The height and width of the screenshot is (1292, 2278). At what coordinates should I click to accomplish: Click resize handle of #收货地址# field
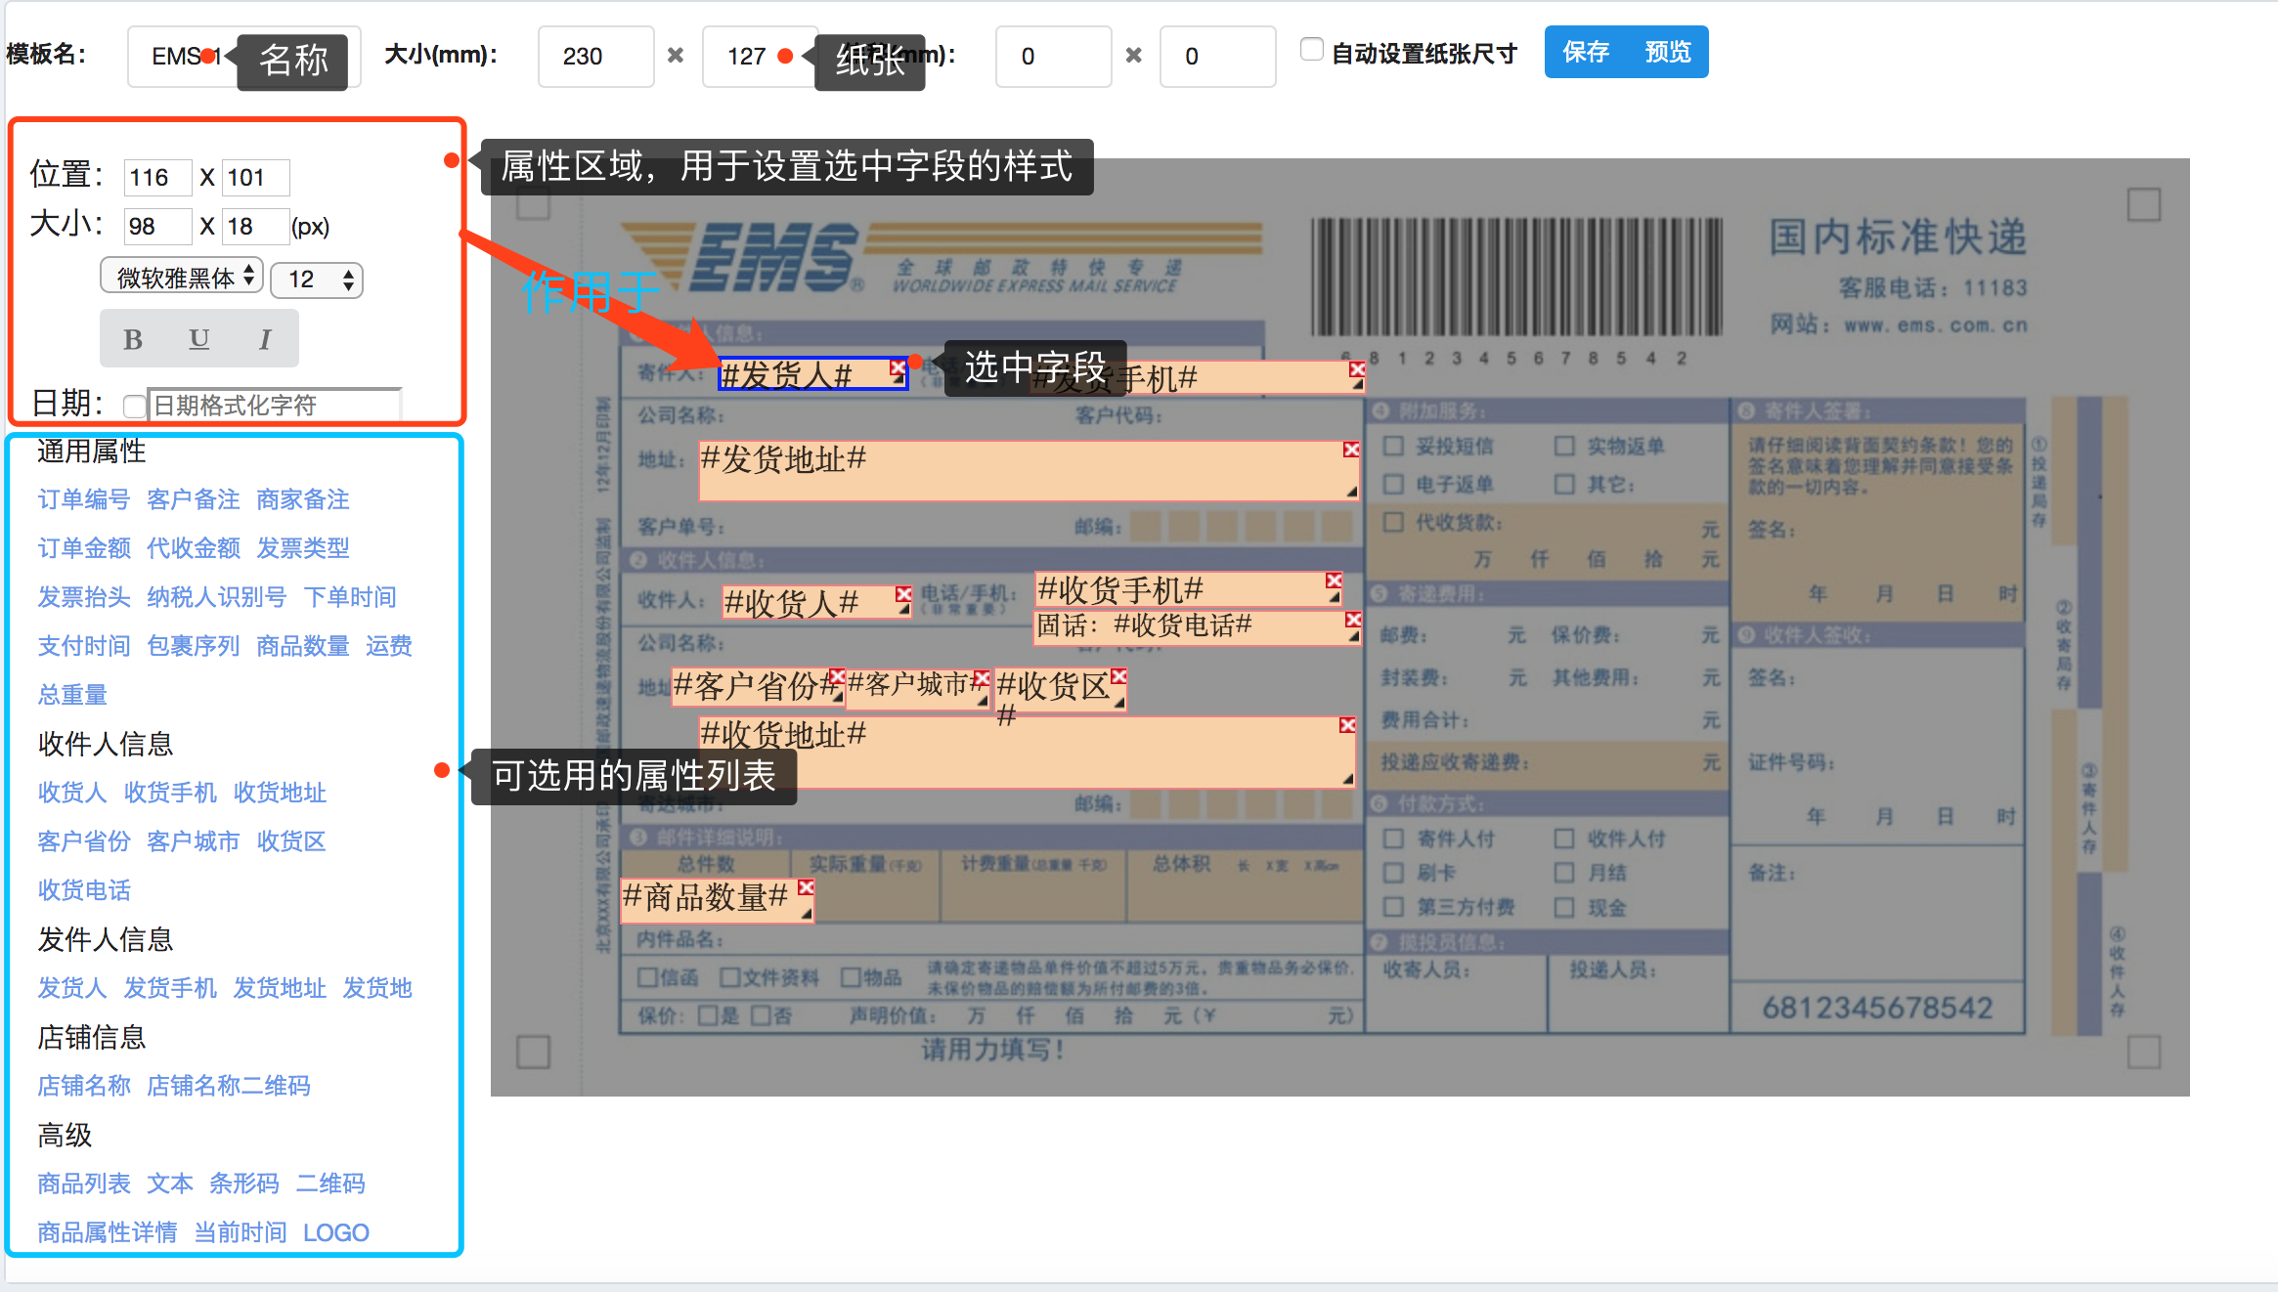1348,778
